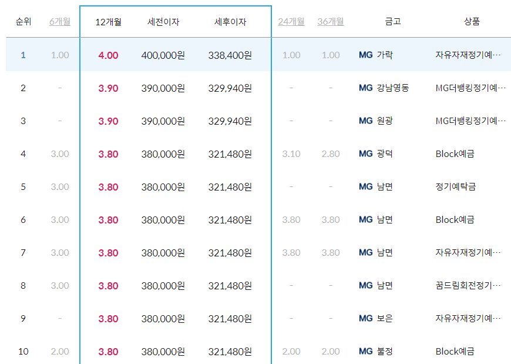Click the 금고 column header

pos(393,22)
